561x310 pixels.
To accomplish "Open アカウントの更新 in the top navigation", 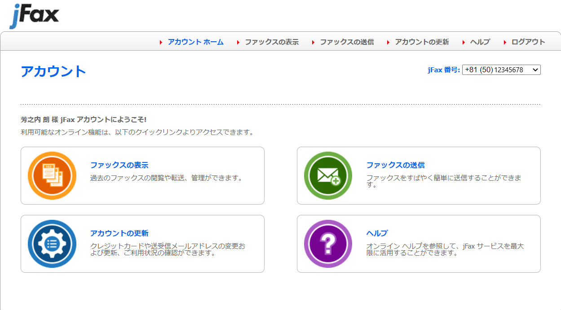I will point(421,42).
